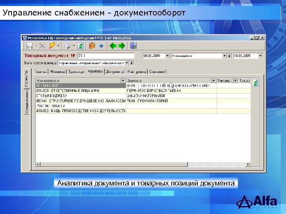286x214 pixels.
Task: Open the business unit dropdown arrow
Action: 127,63
